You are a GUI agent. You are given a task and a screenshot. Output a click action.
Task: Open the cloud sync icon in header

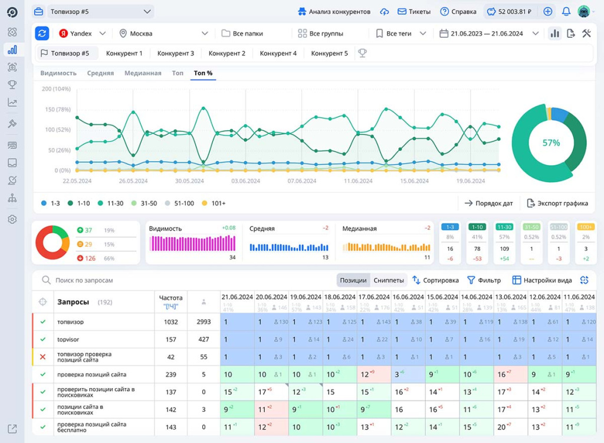(385, 12)
